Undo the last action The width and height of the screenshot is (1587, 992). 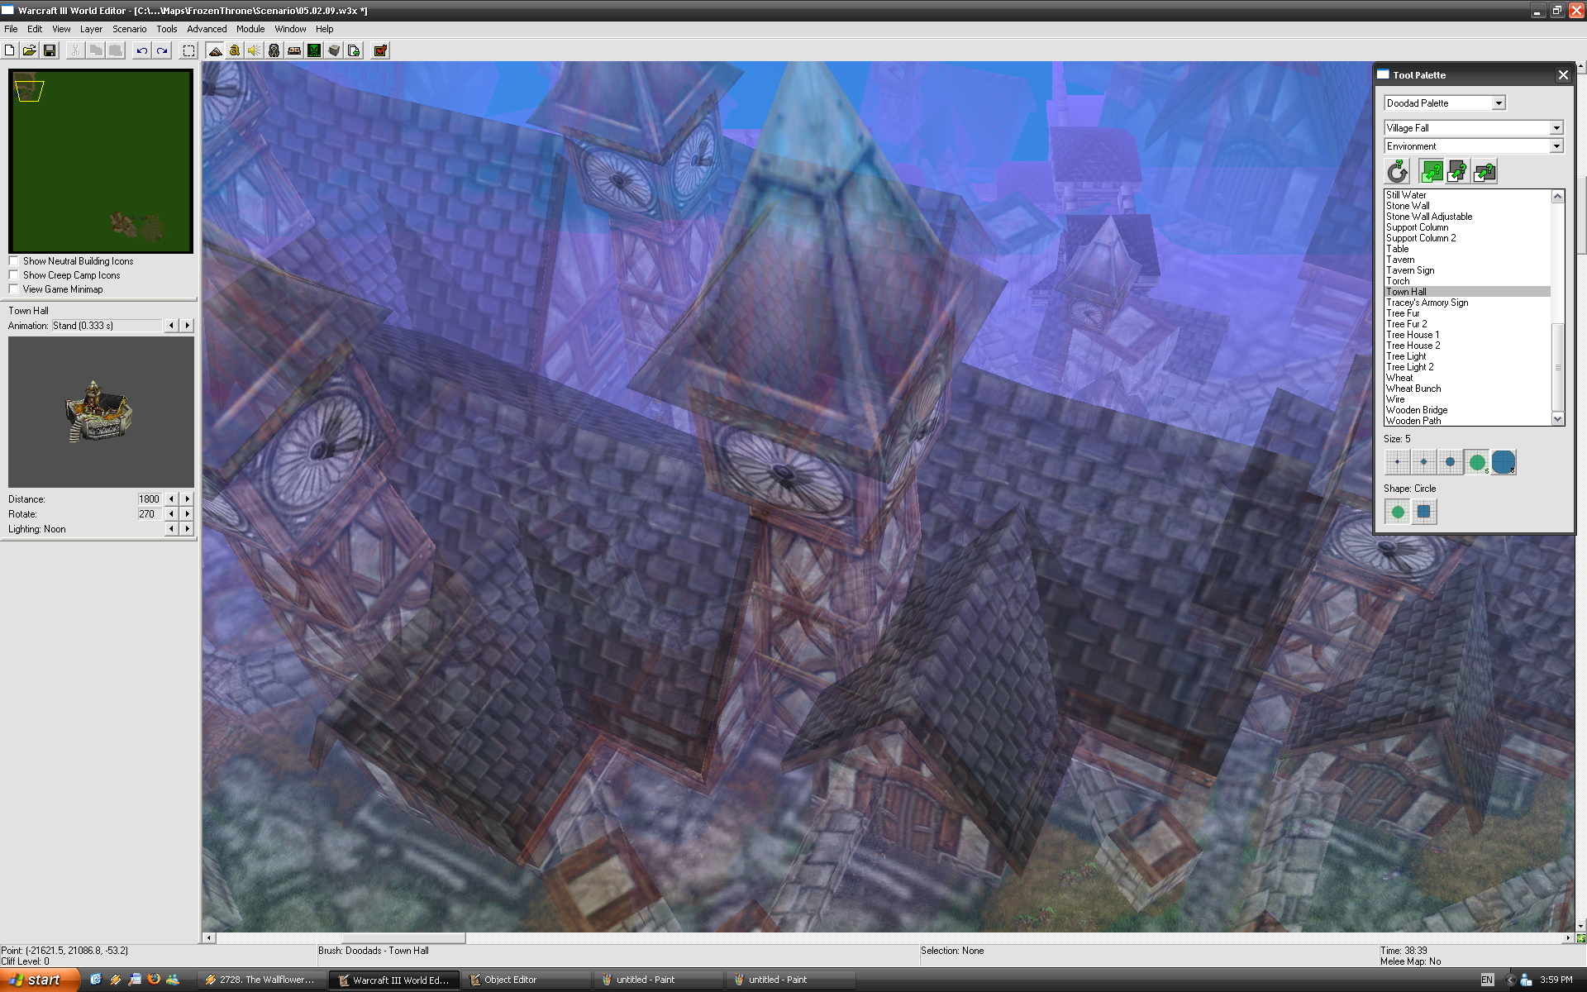click(x=142, y=50)
